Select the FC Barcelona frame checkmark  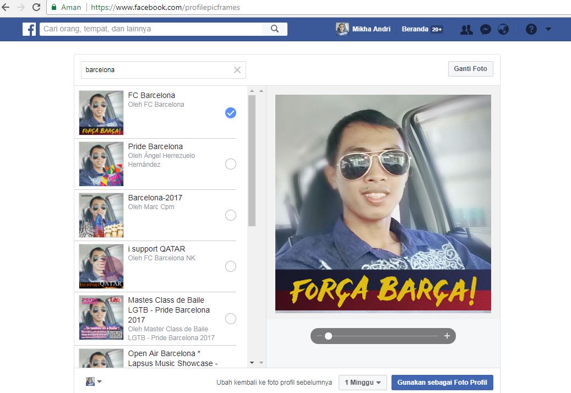231,113
